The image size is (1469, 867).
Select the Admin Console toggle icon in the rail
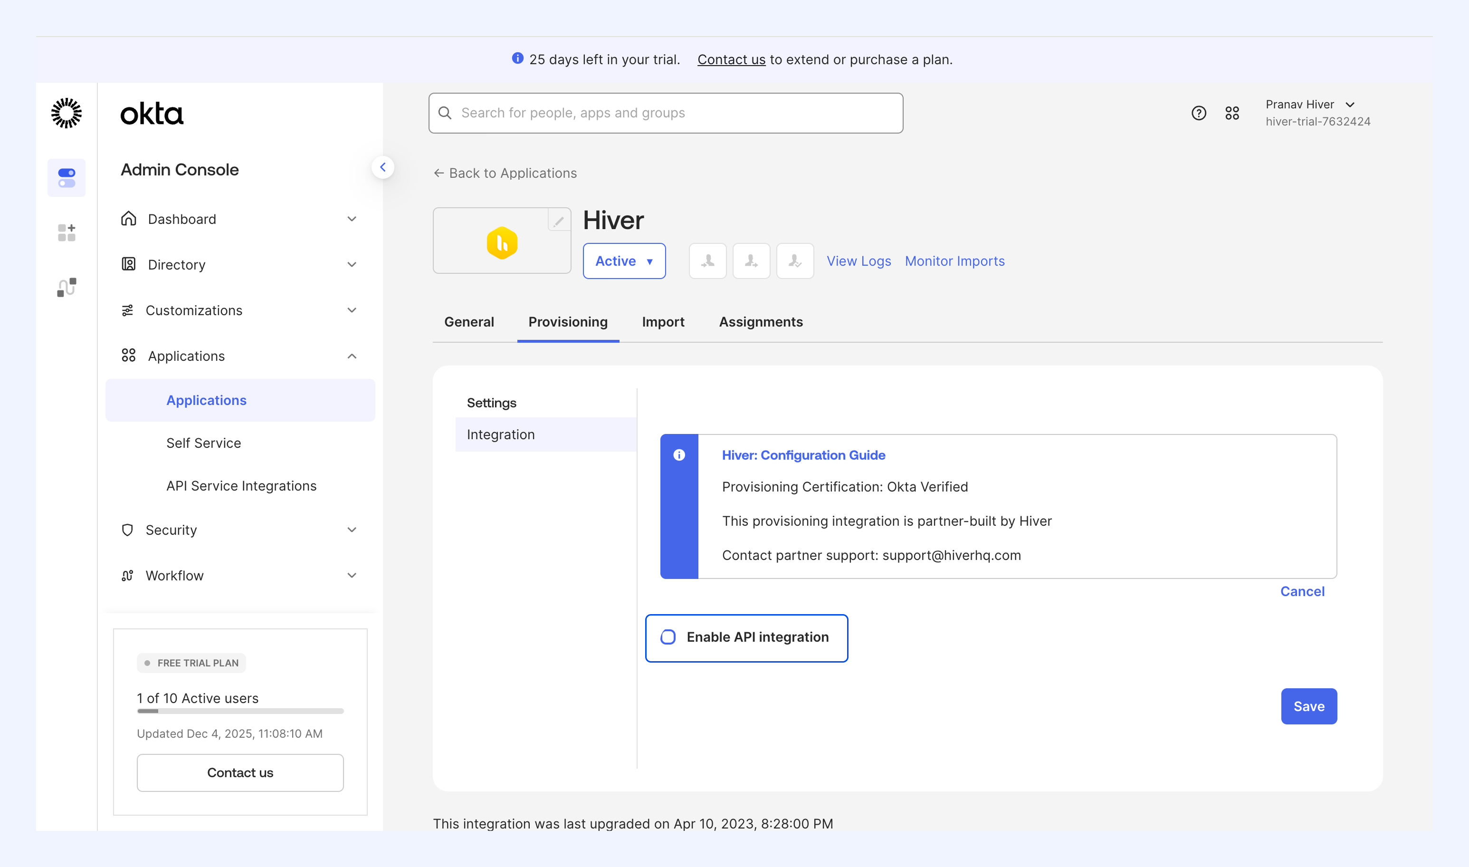pyautogui.click(x=67, y=178)
